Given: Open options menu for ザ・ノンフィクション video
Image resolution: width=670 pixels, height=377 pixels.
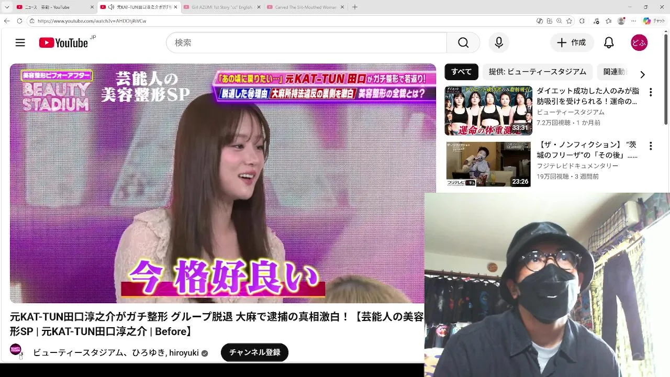Looking at the screenshot, I should (x=651, y=146).
